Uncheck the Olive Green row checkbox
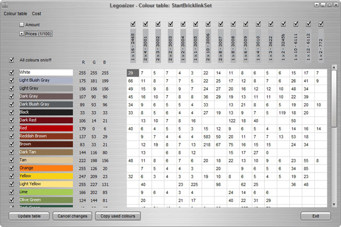Screen dimensions: 341x227 pyautogui.click(x=11, y=200)
